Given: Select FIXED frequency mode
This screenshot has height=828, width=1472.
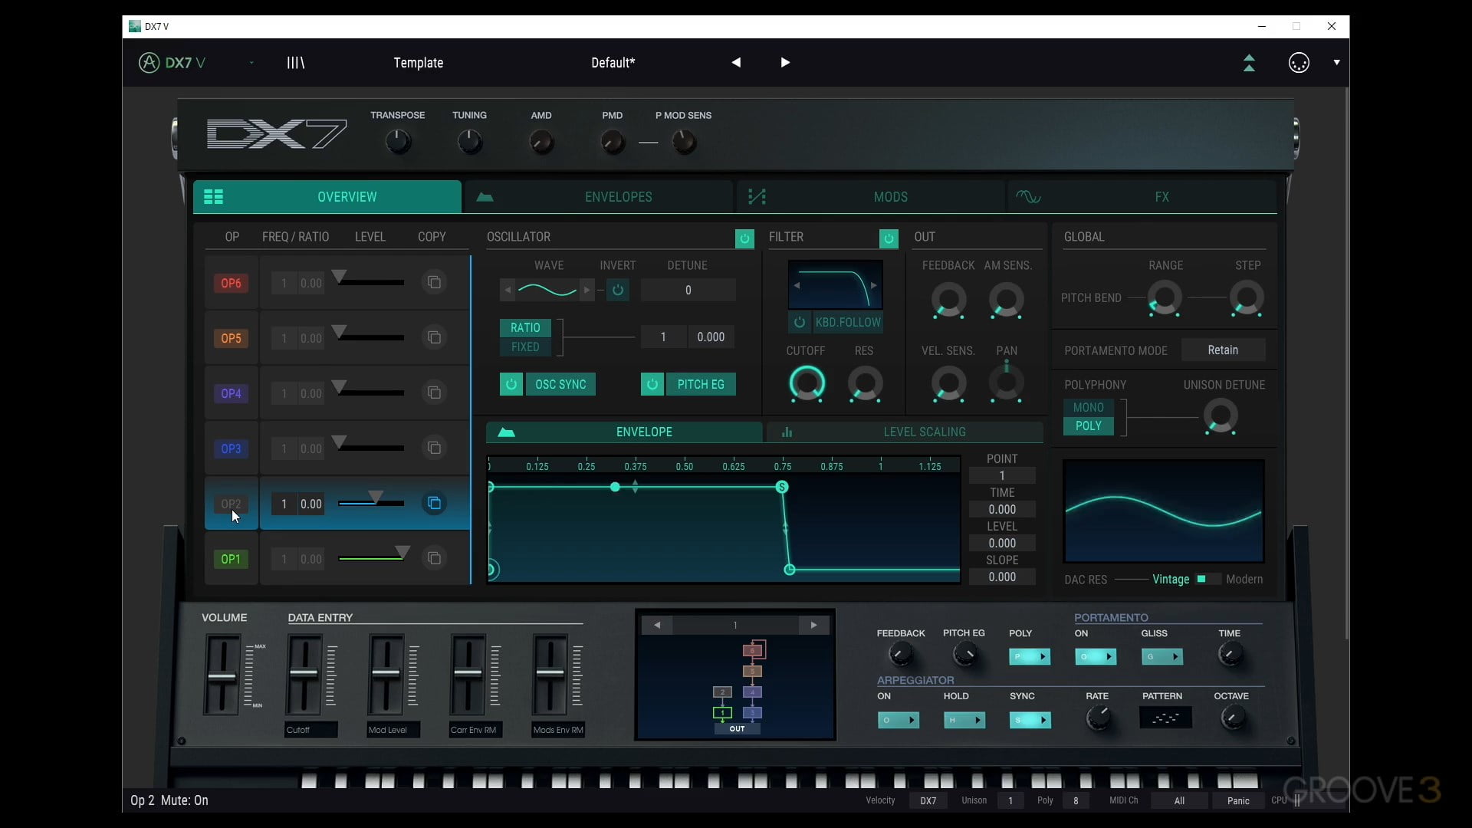Looking at the screenshot, I should (x=525, y=347).
